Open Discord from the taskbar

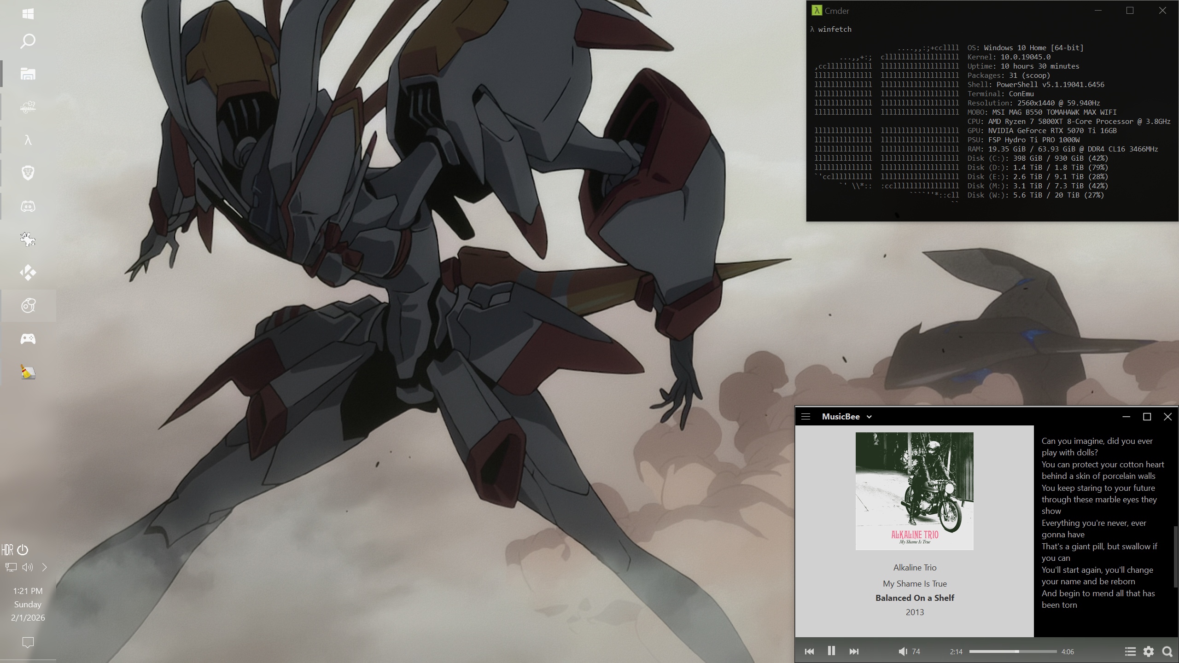(x=28, y=206)
